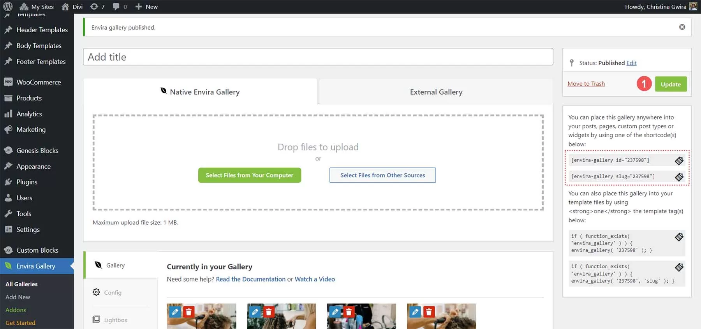Click Select Files from Your Computer

pyautogui.click(x=249, y=175)
